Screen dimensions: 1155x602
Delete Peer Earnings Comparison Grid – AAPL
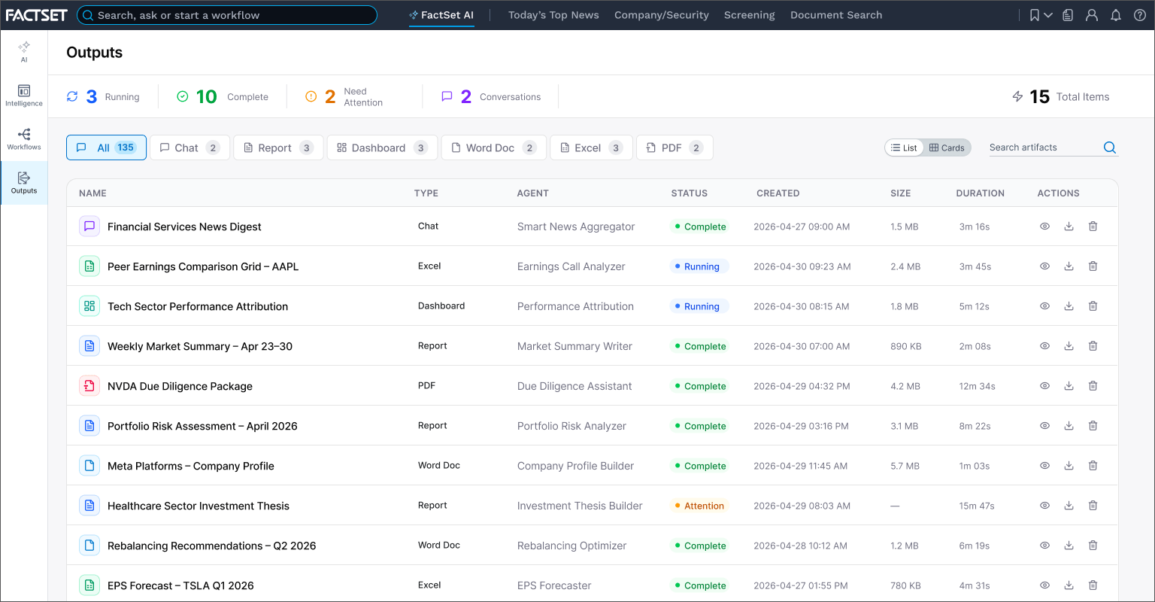pyautogui.click(x=1093, y=266)
